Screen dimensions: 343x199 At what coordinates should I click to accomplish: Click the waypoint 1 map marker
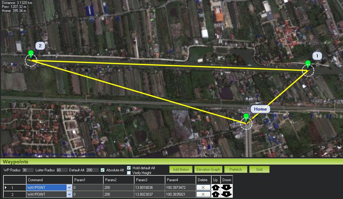pyautogui.click(x=308, y=64)
